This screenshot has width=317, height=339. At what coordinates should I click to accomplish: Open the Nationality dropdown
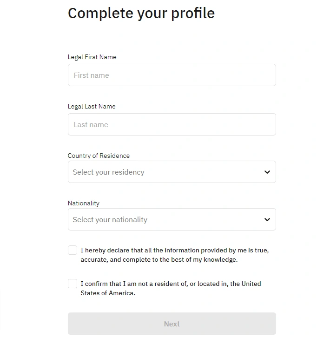pos(172,220)
